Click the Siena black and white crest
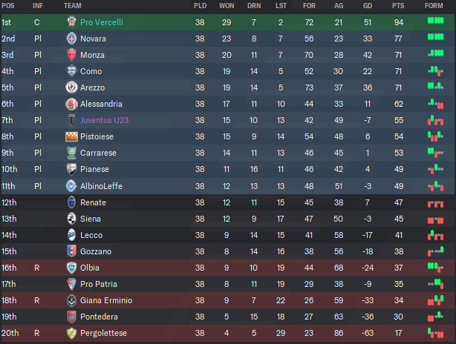Viewport: 456px width, 344px height. click(71, 219)
